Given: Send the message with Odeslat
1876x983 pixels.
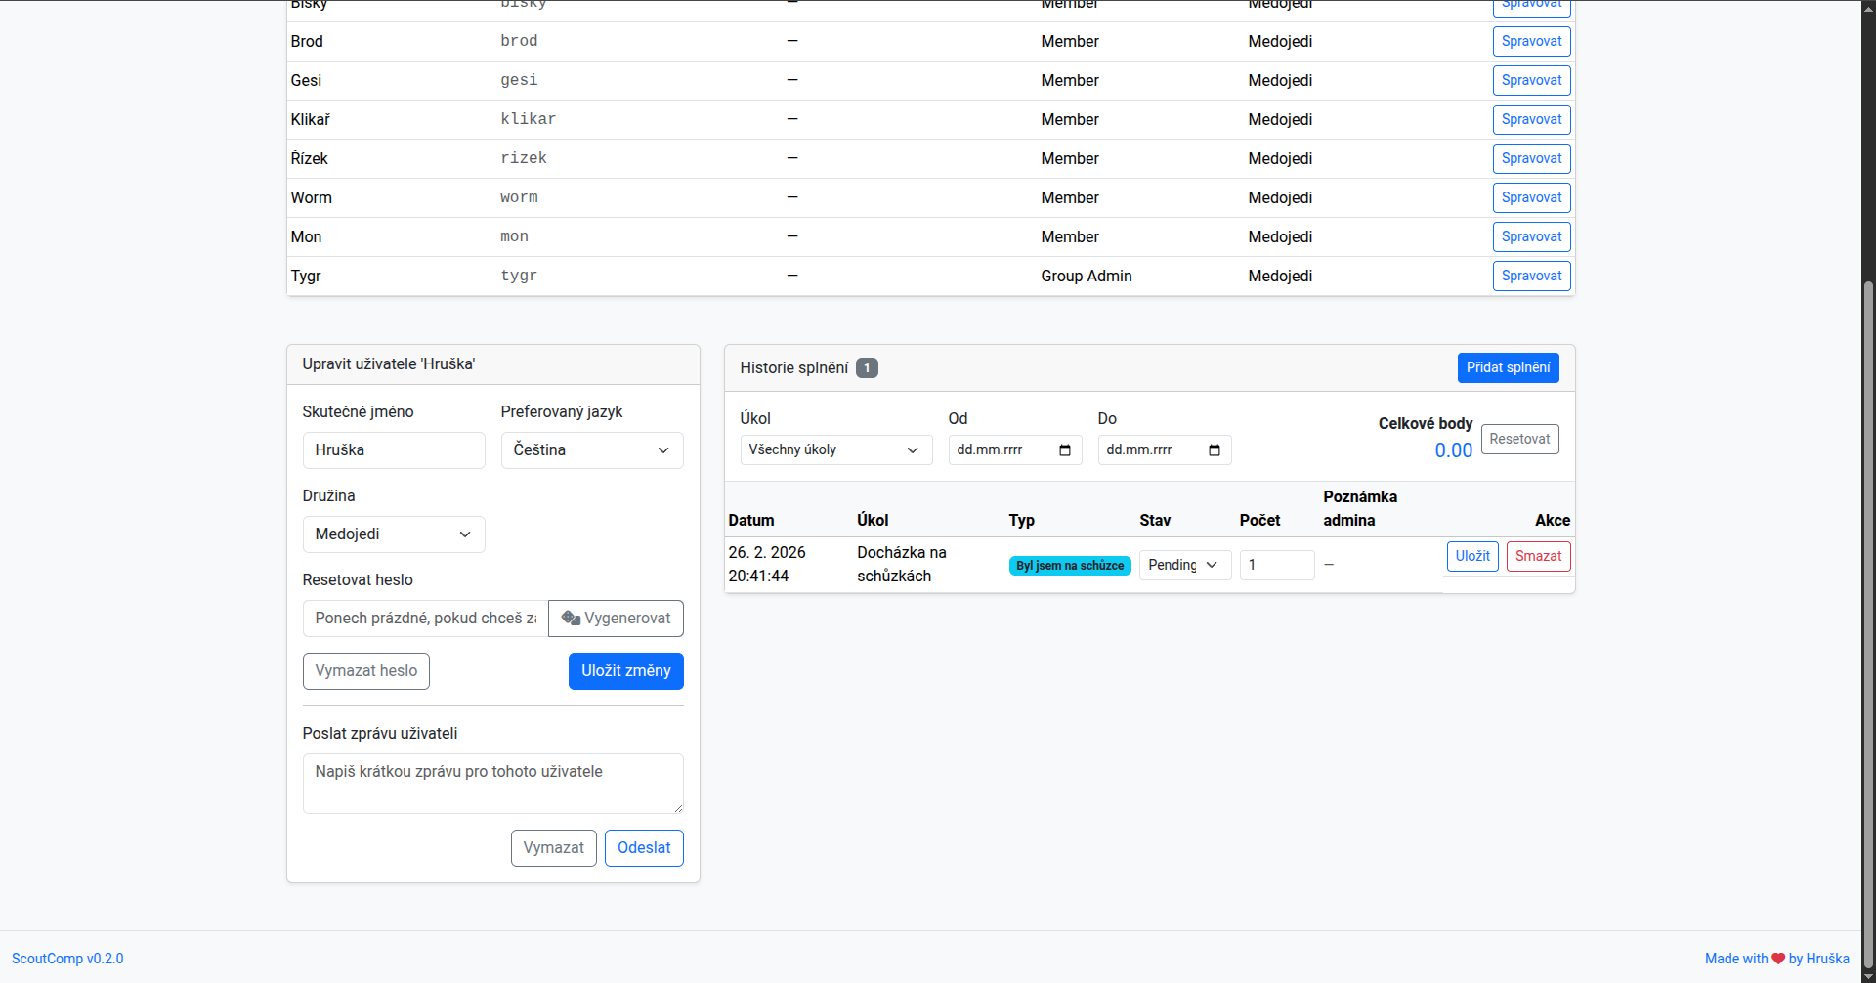Looking at the screenshot, I should click(643, 848).
